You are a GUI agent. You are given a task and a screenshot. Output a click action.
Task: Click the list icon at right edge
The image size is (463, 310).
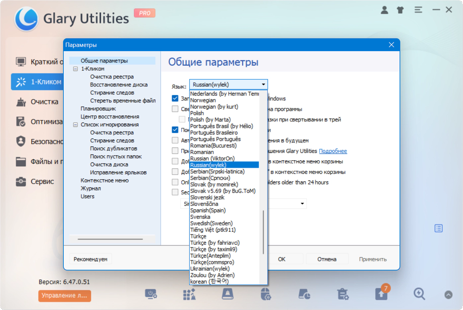(438, 228)
